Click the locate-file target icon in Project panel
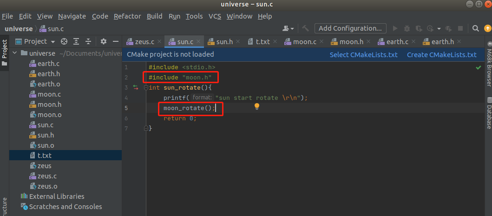 (64, 41)
